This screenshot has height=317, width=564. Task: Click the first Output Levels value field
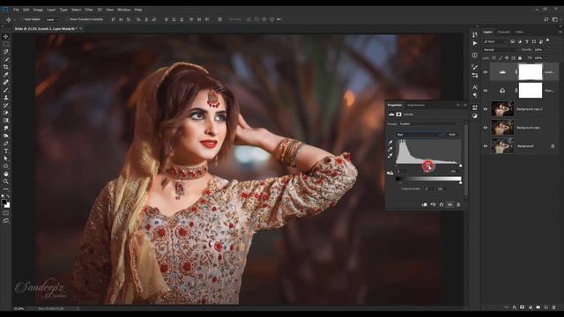[427, 188]
